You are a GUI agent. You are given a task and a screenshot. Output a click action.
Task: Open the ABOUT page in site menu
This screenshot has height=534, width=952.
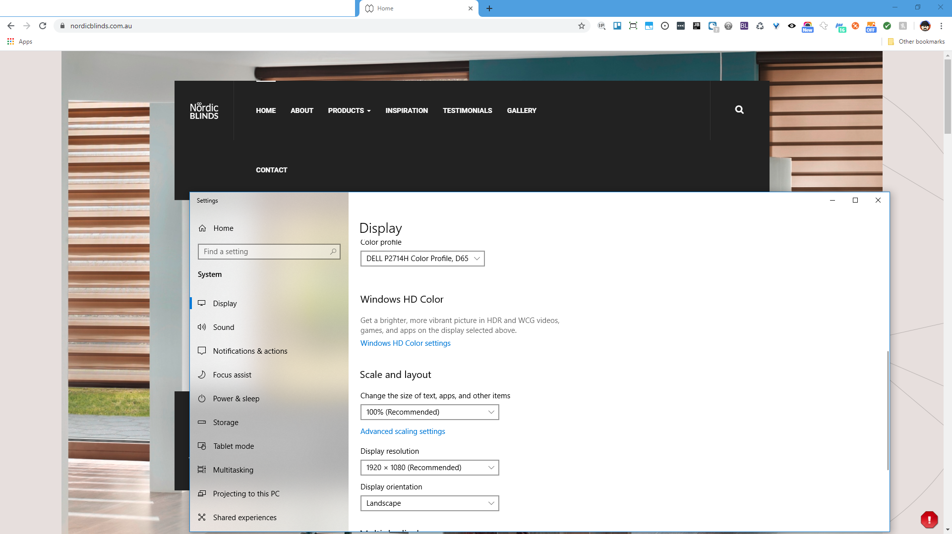302,110
